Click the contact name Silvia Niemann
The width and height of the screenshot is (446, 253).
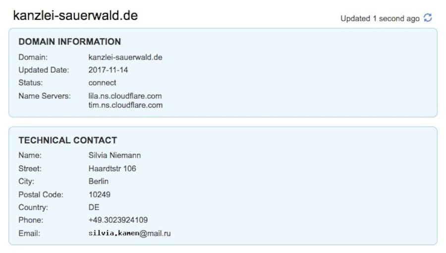click(115, 155)
